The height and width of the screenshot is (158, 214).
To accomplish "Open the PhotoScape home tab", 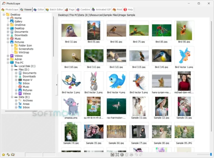I will click(10, 9).
